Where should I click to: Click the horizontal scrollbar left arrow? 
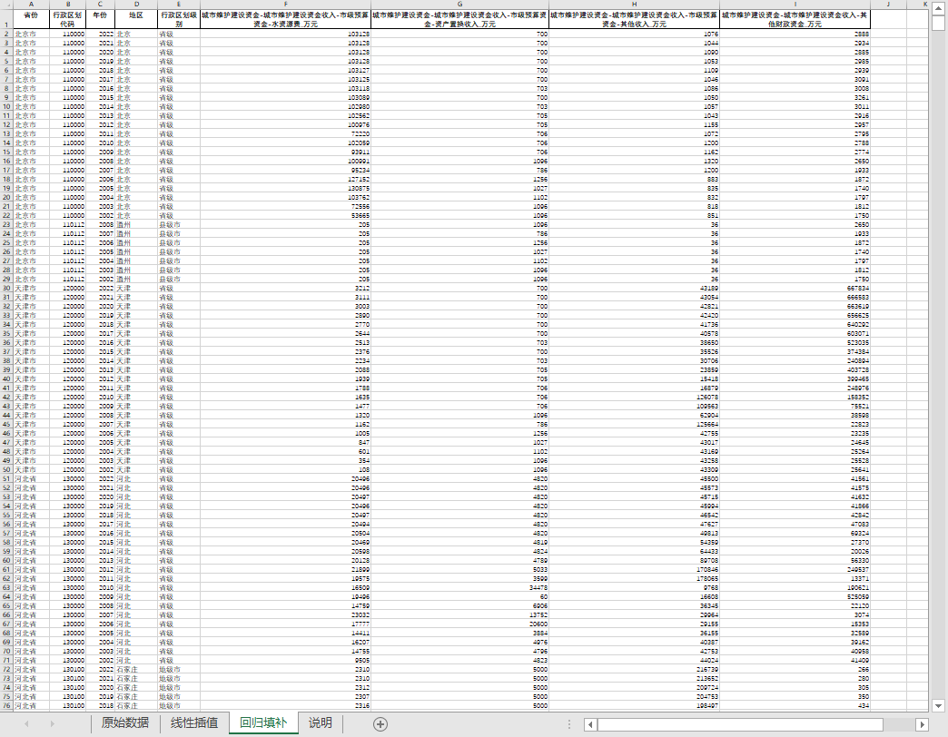(x=590, y=724)
